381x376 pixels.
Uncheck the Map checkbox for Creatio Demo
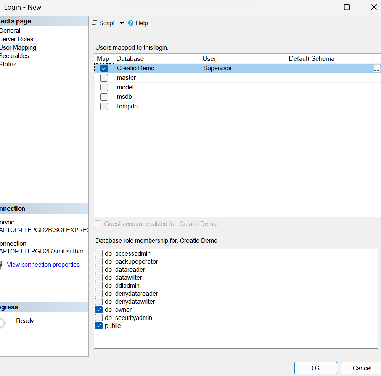pos(104,68)
